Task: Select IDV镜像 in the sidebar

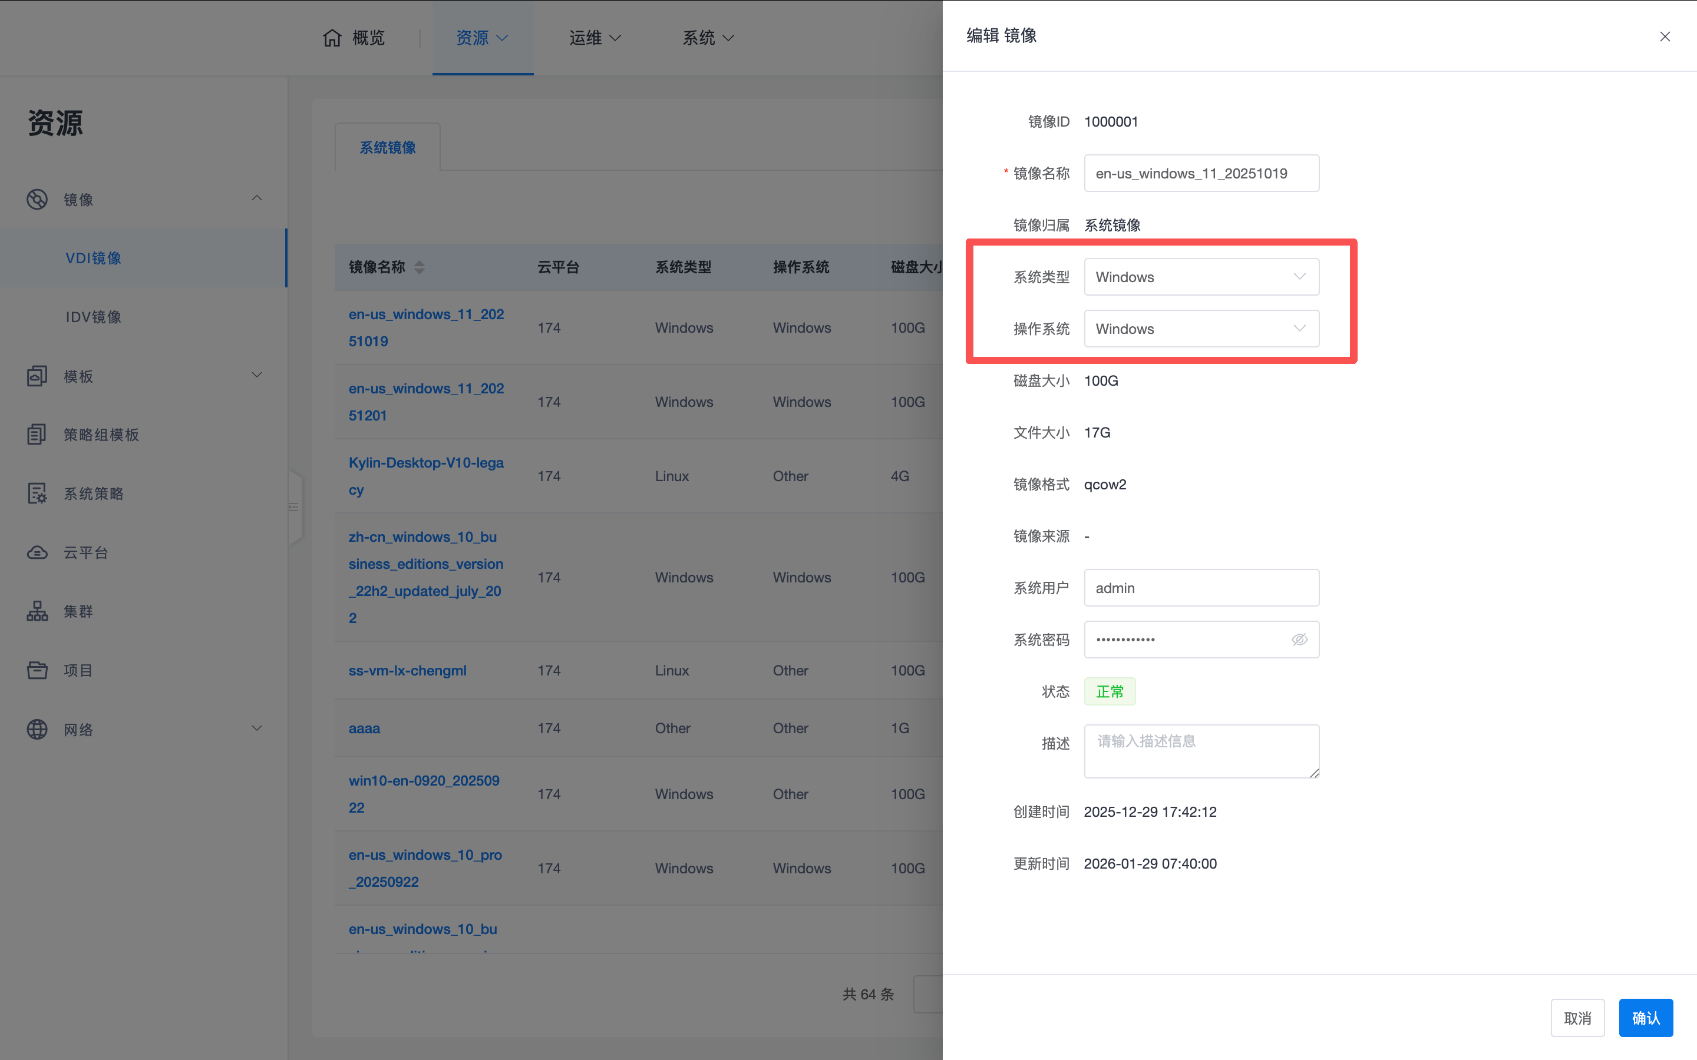Action: click(x=93, y=317)
